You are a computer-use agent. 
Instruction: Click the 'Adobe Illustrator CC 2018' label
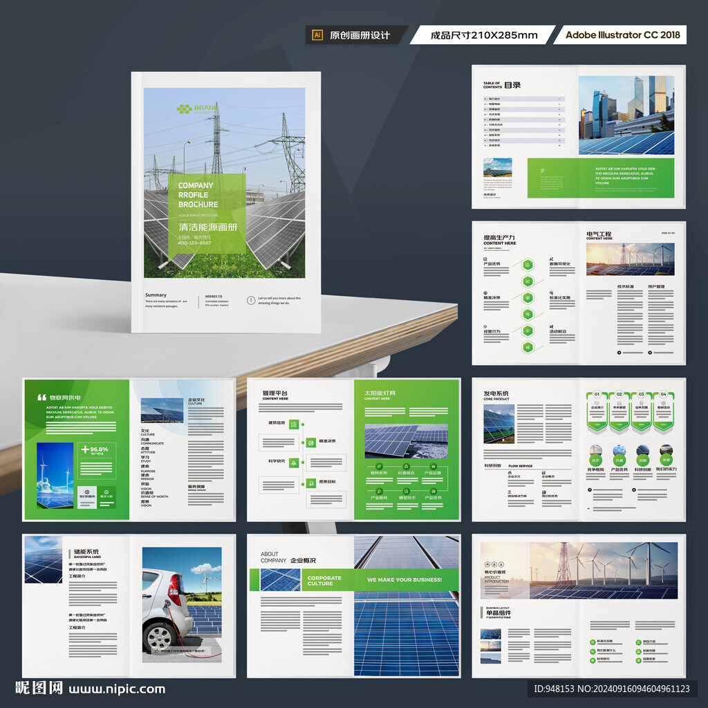coord(623,35)
